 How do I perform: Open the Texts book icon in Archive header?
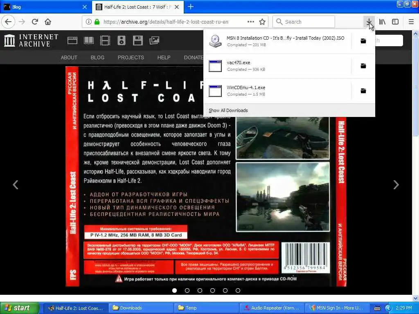click(89, 40)
